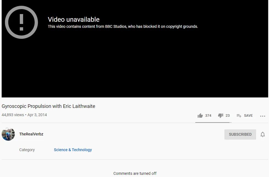Click the like count 374
269x177 pixels.
[208, 116]
